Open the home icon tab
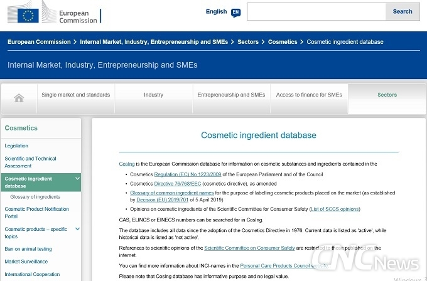Viewport: 427px width, 281px height. tap(19, 98)
